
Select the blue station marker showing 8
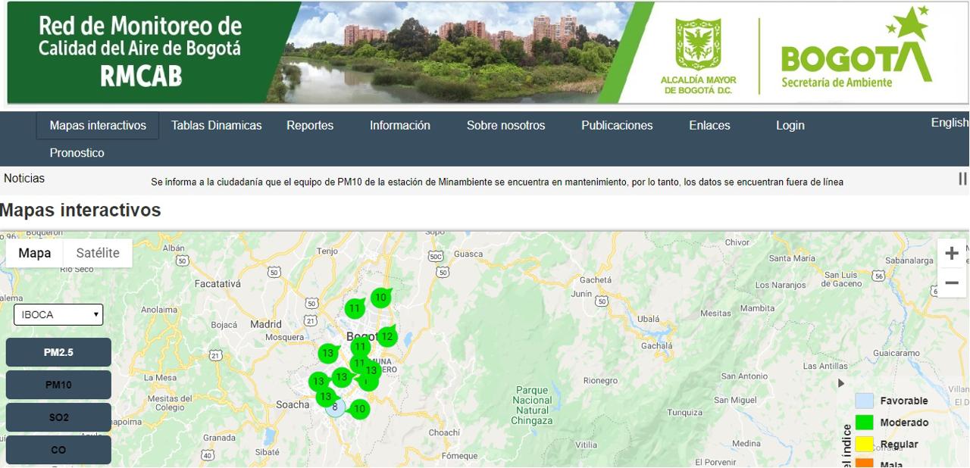(335, 407)
